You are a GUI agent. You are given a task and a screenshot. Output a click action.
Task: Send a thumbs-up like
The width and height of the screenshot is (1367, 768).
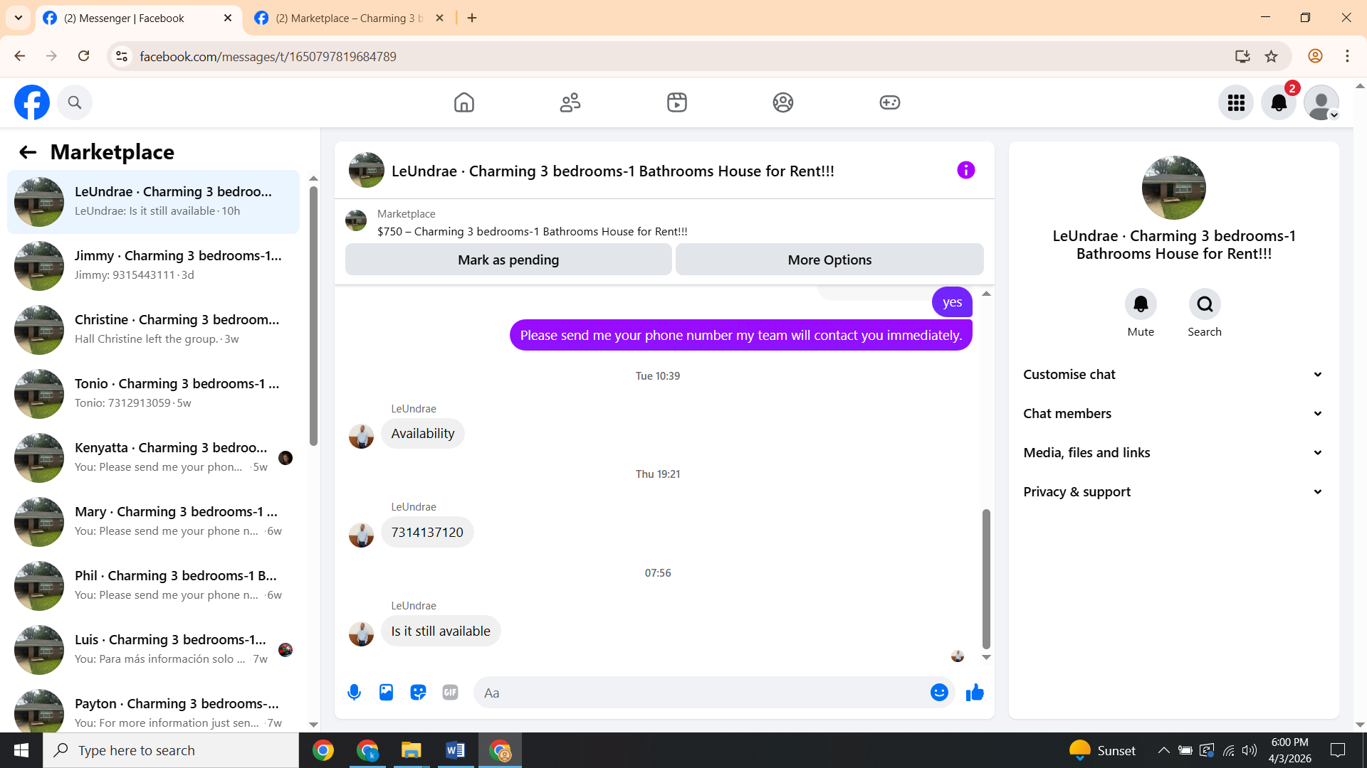click(x=975, y=693)
